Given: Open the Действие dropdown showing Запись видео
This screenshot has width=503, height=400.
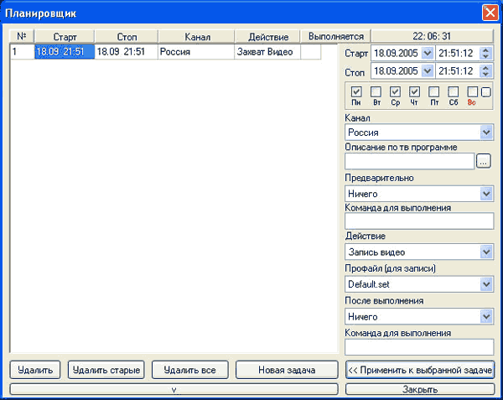Looking at the screenshot, I should click(486, 252).
